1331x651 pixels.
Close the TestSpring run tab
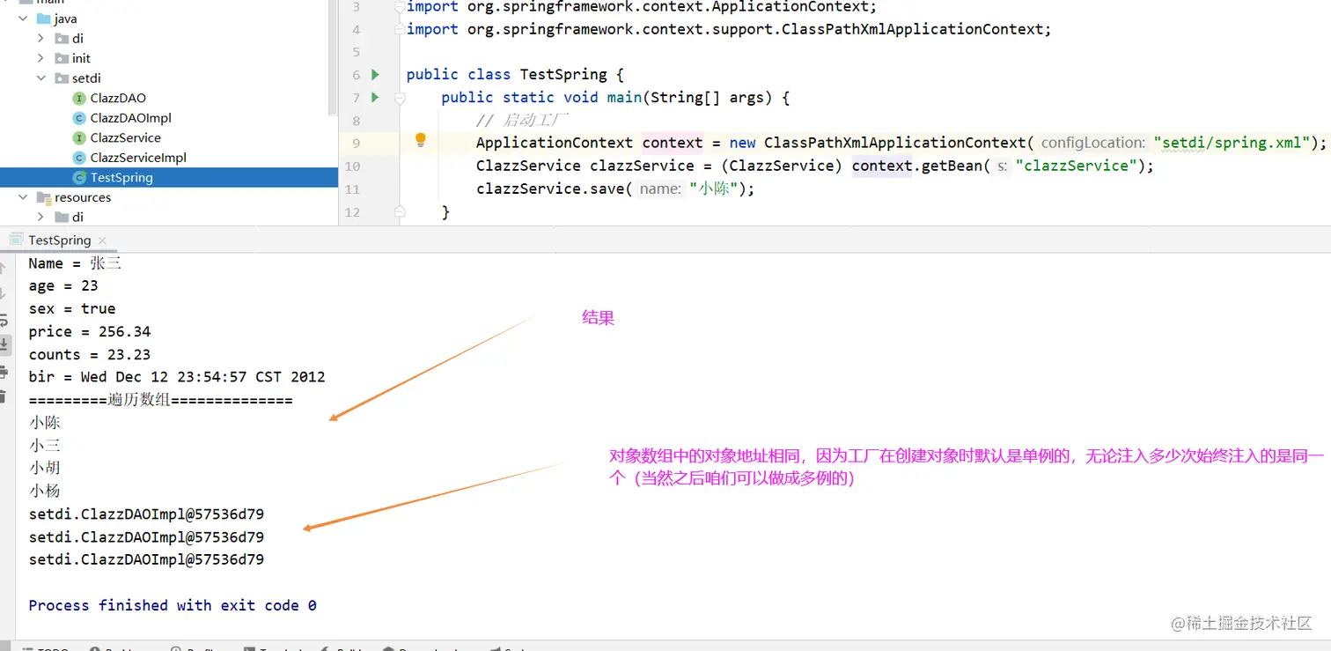pos(102,240)
